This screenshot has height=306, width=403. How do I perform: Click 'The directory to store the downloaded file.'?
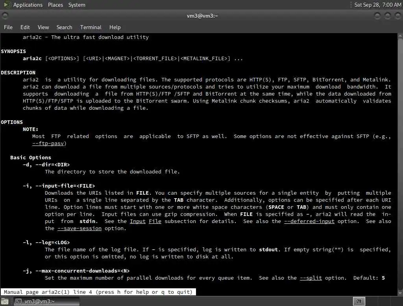(x=112, y=171)
